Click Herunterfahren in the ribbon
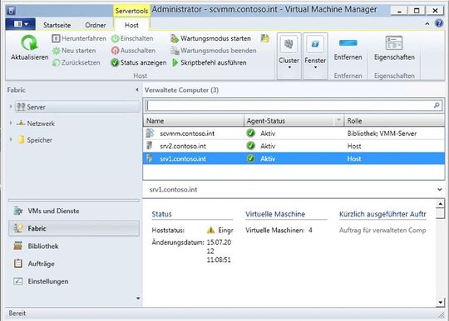The image size is (449, 321). pos(79,38)
